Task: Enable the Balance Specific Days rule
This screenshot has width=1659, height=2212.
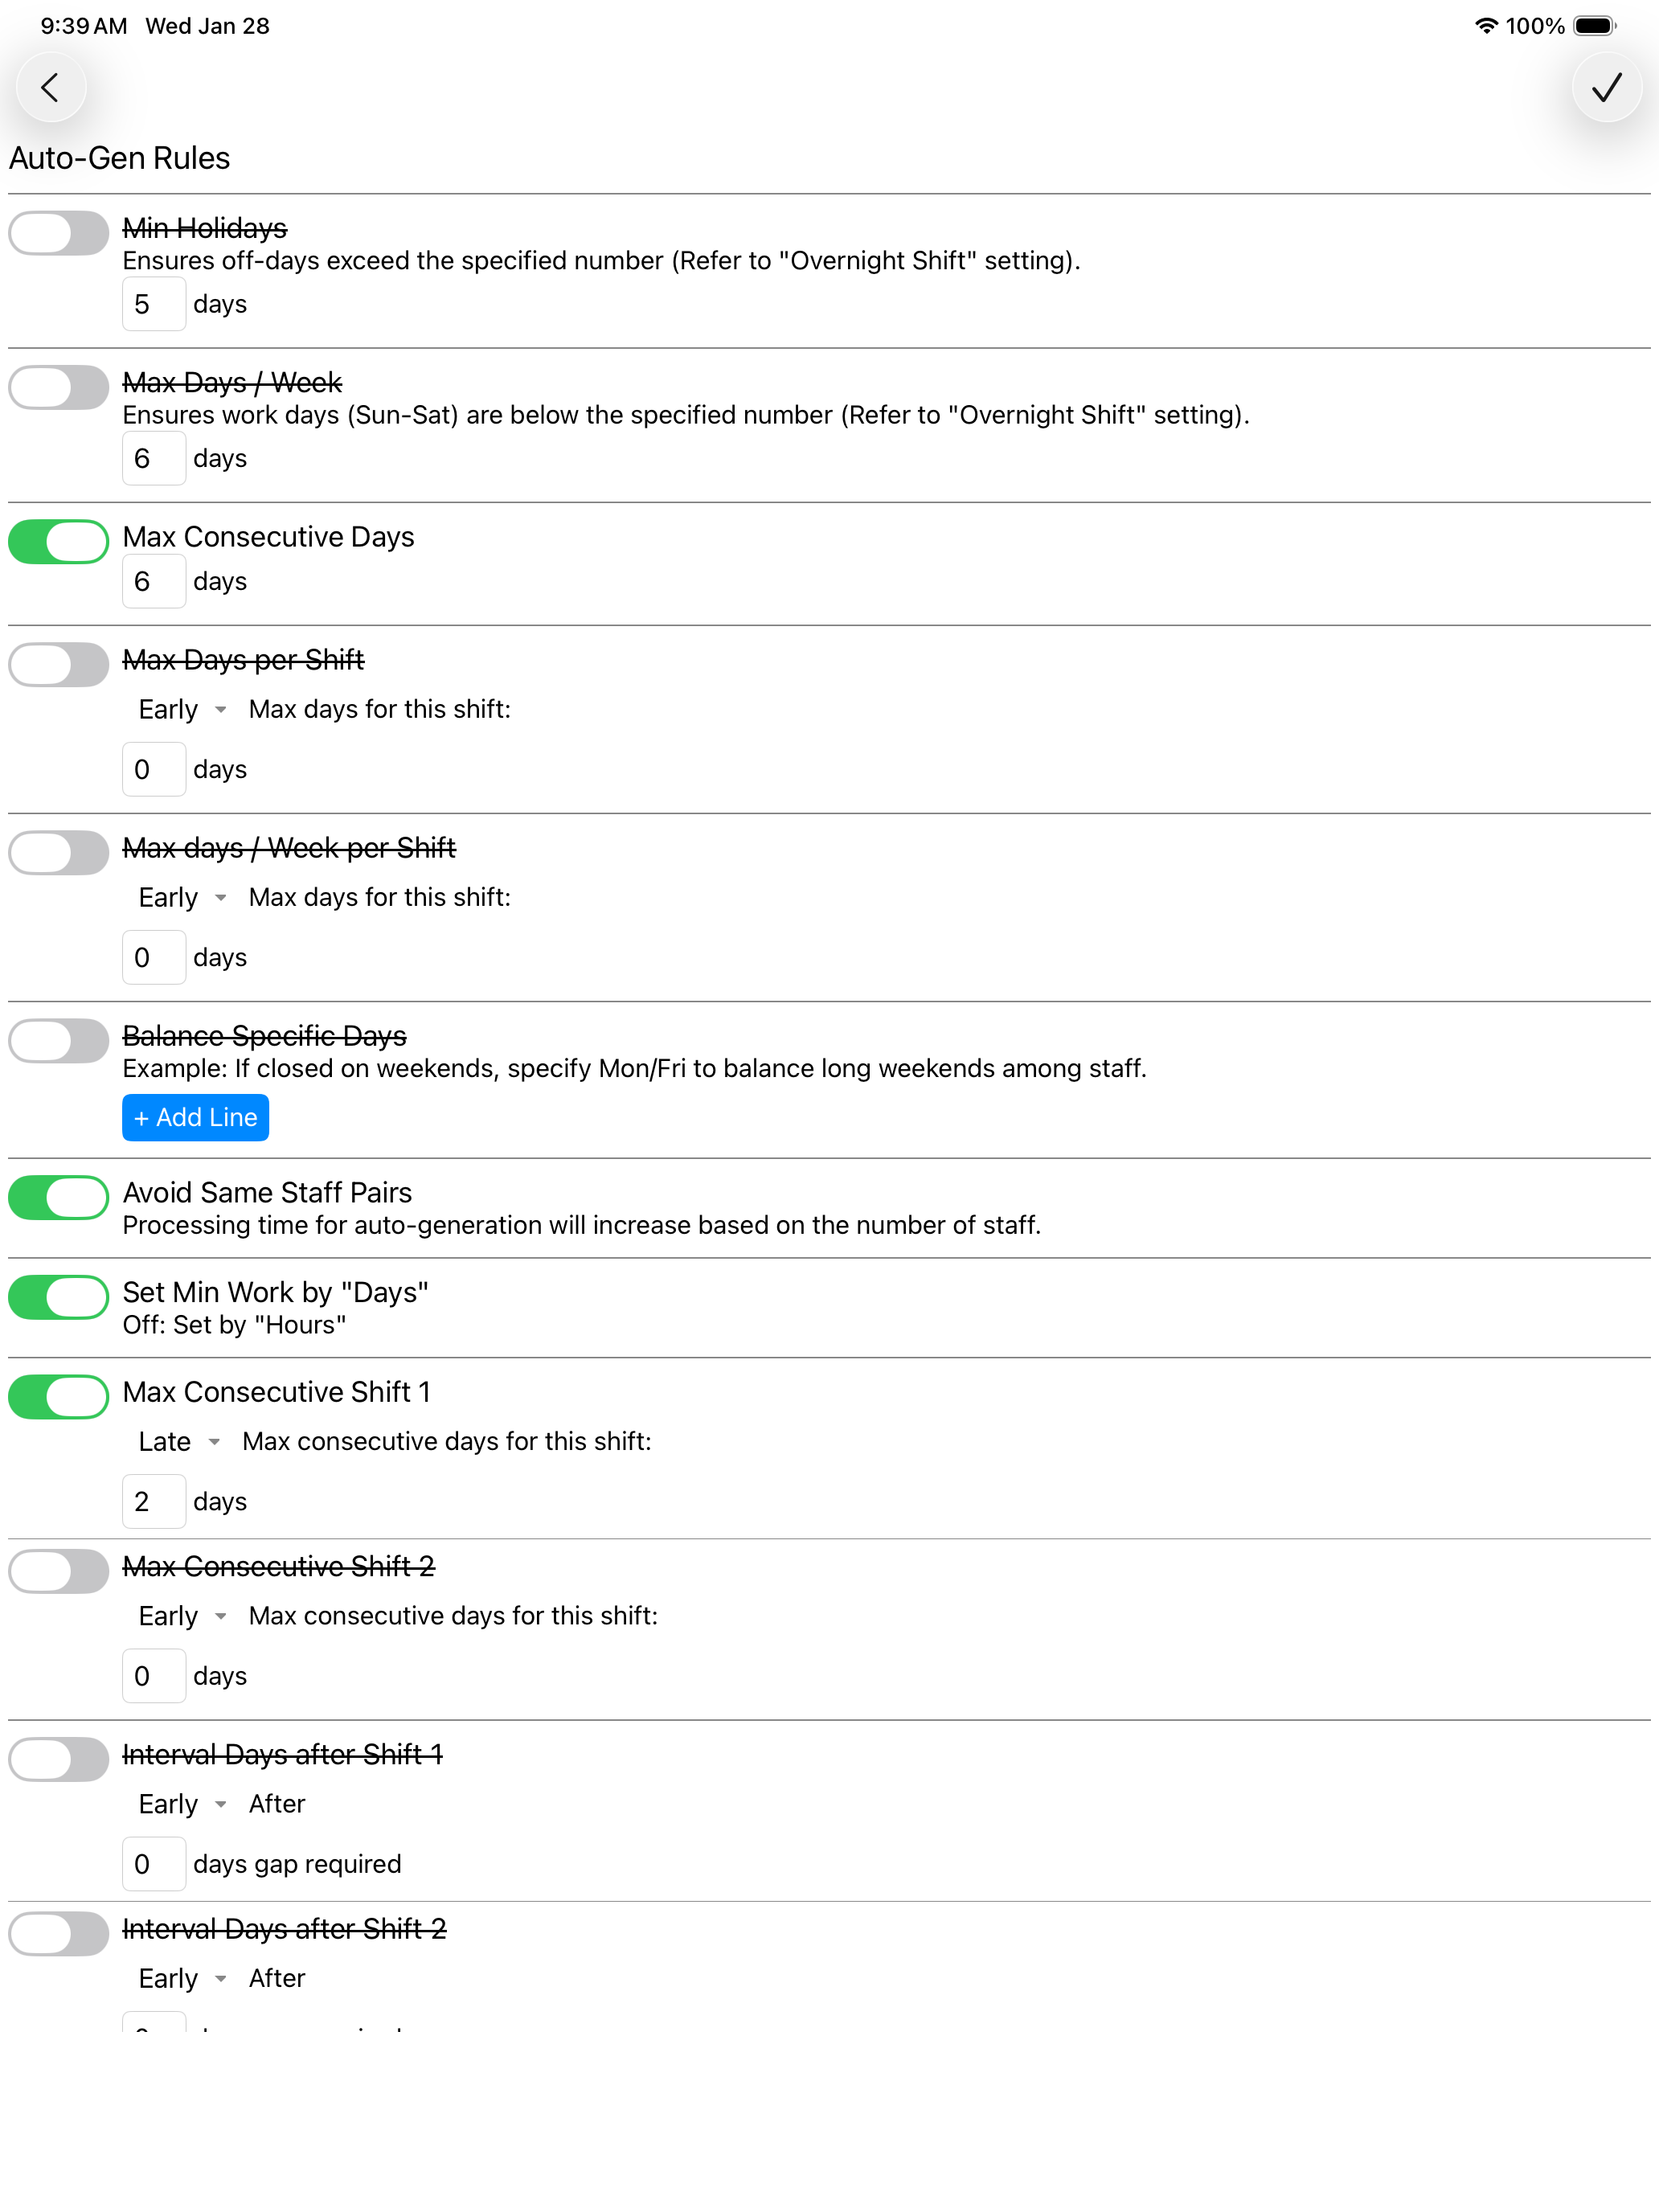Action: [x=58, y=1040]
